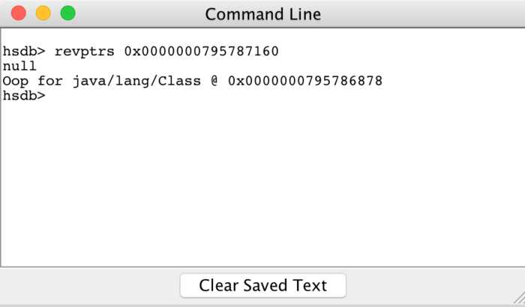Click the @ symbol in the output
Image resolution: width=525 pixels, height=307 pixels.
(214, 81)
